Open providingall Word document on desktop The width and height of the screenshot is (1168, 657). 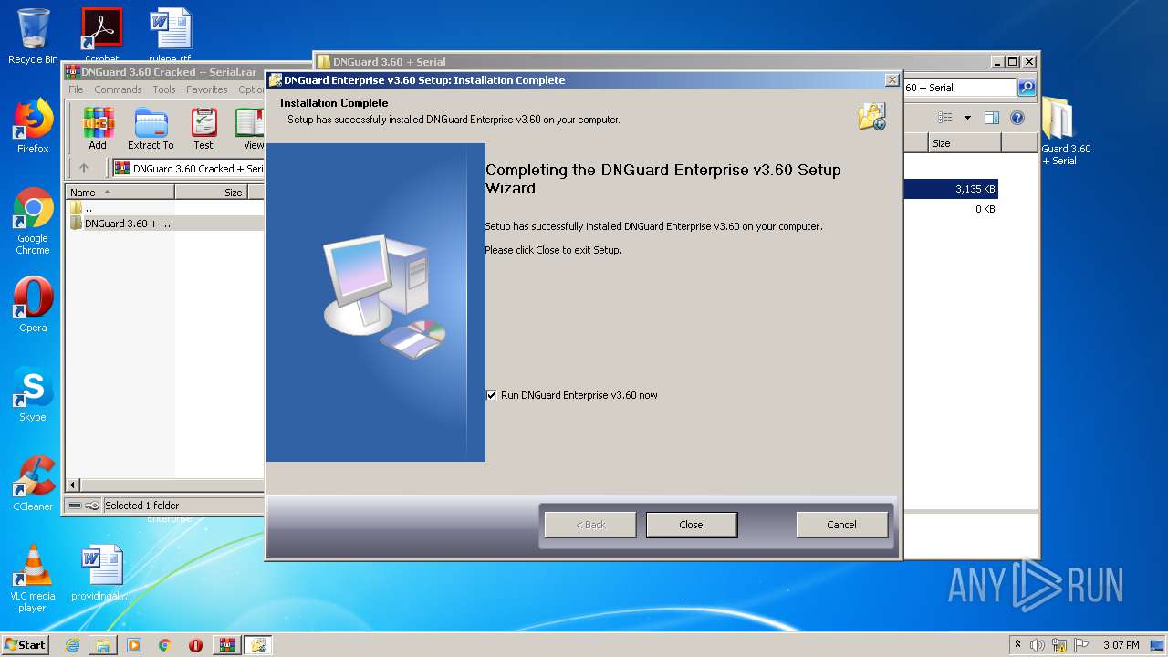click(x=101, y=573)
